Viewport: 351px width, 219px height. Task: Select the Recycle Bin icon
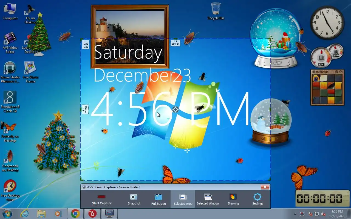pos(216,11)
